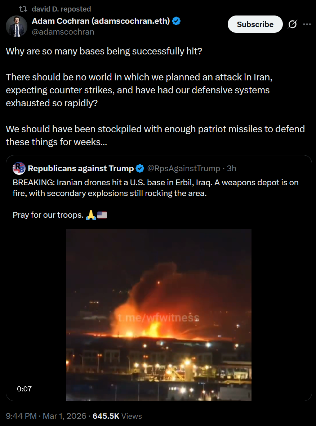The image size is (316, 426).
Task: Click the @RpsAgainstTrump handle
Action: 184,168
